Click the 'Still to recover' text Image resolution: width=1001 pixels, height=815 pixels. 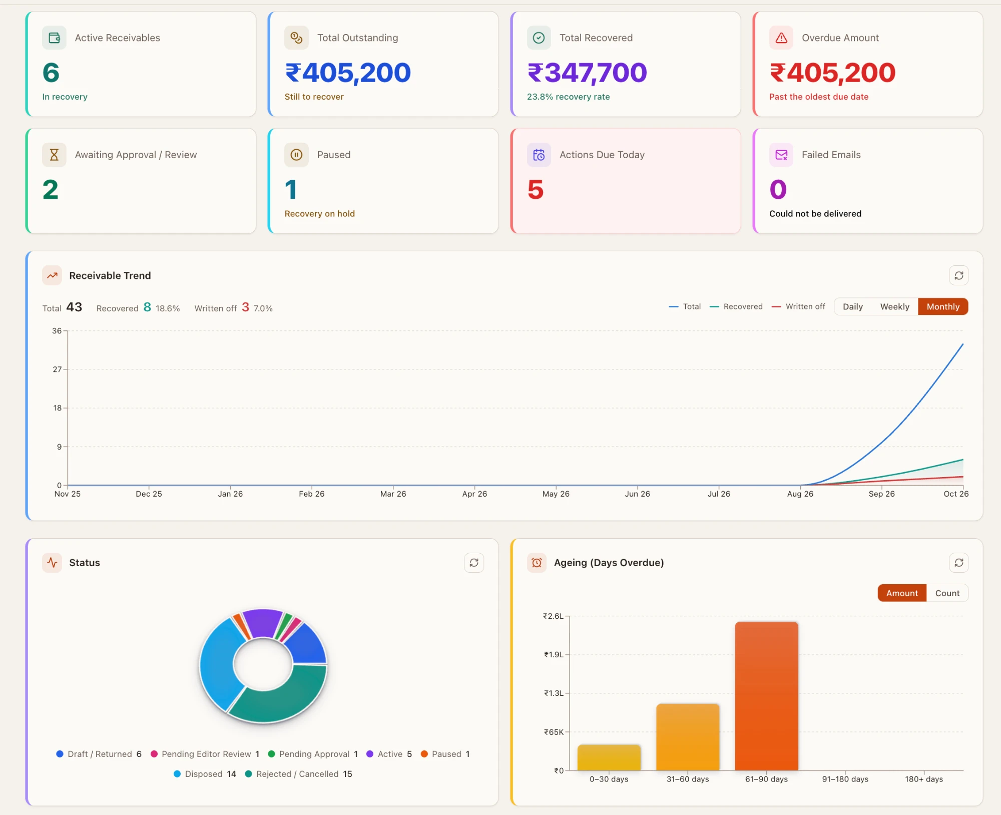pos(314,97)
